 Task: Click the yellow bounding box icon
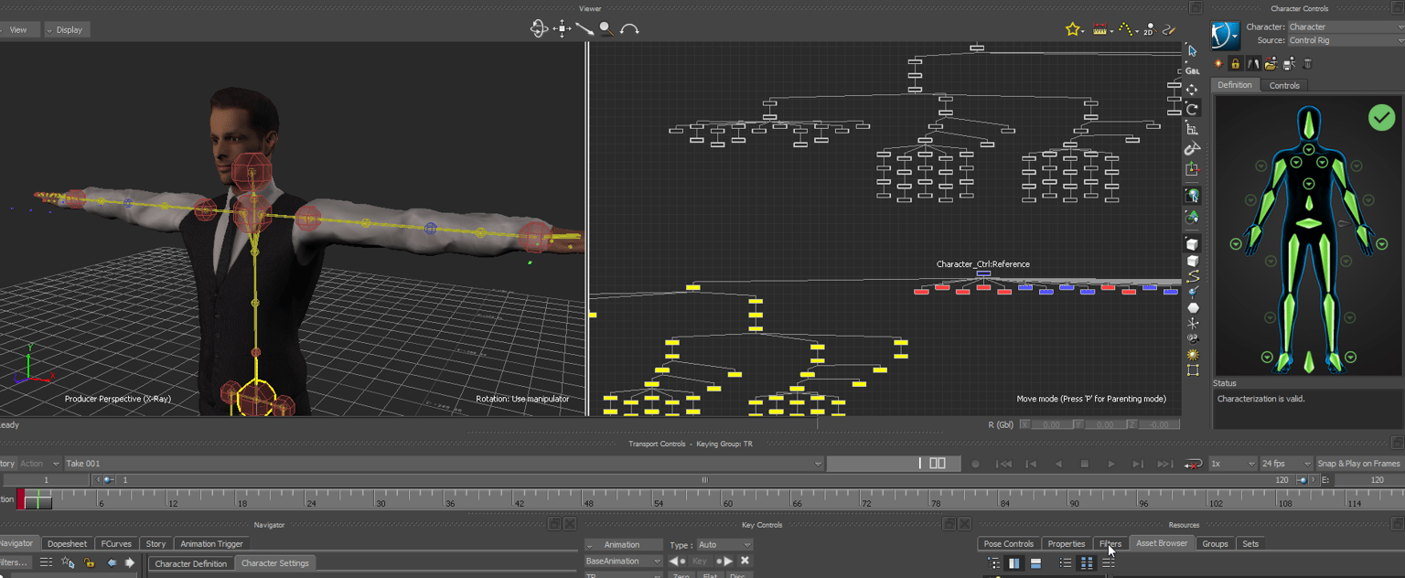[1193, 370]
